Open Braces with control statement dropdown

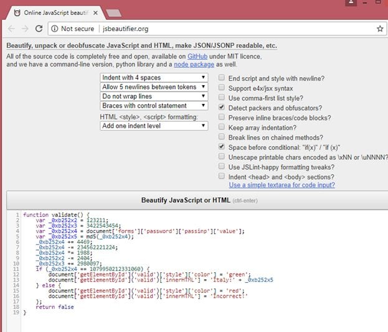pos(154,106)
